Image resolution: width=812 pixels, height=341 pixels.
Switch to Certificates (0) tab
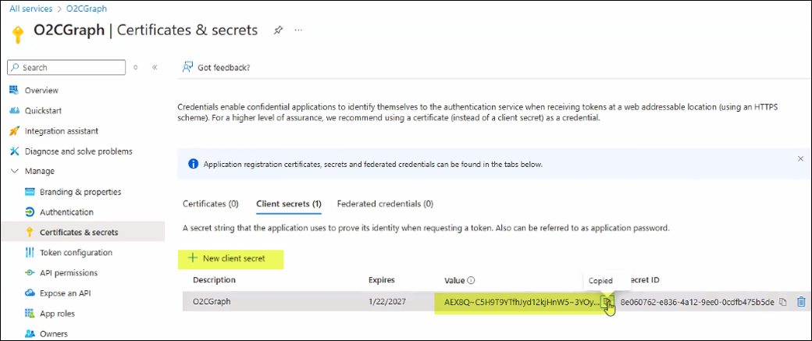point(211,204)
